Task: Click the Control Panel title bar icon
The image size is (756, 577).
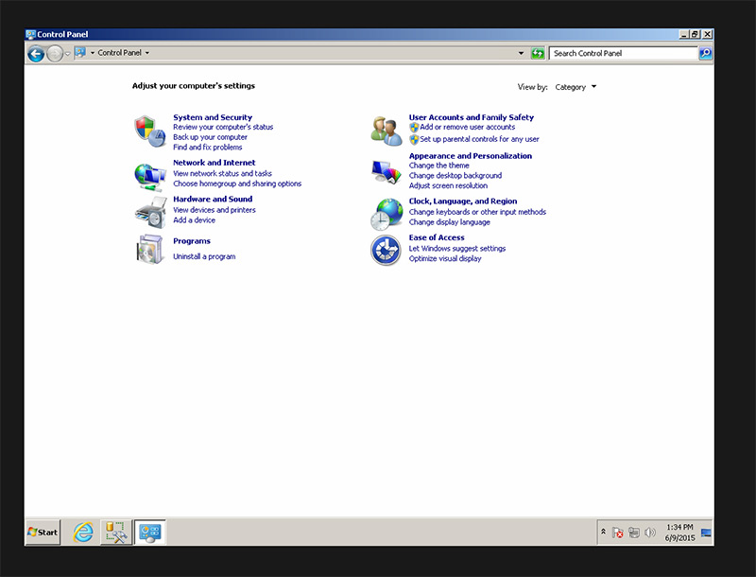Action: coord(31,34)
